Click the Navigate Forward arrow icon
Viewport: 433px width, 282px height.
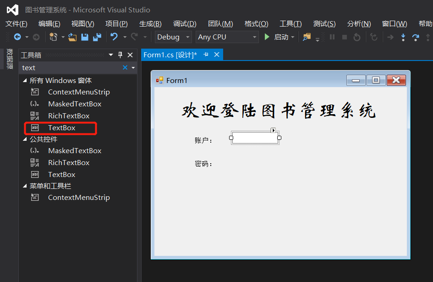[x=36, y=37]
